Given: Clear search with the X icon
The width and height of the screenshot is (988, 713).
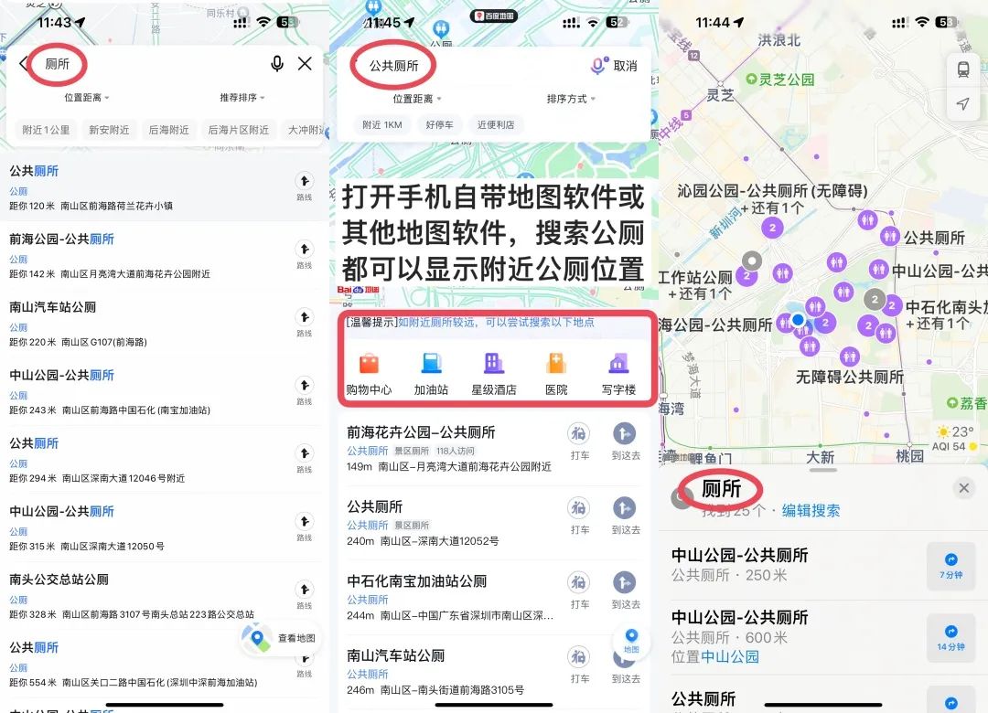Looking at the screenshot, I should [305, 63].
